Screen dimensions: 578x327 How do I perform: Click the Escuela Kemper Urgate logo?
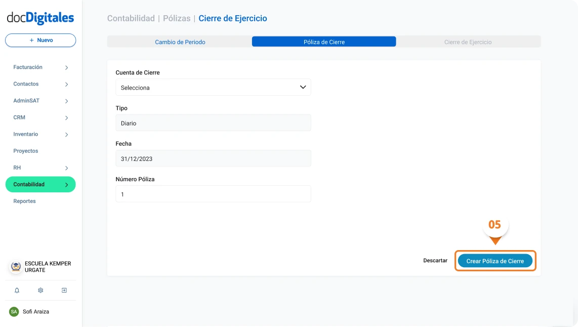coord(16,267)
